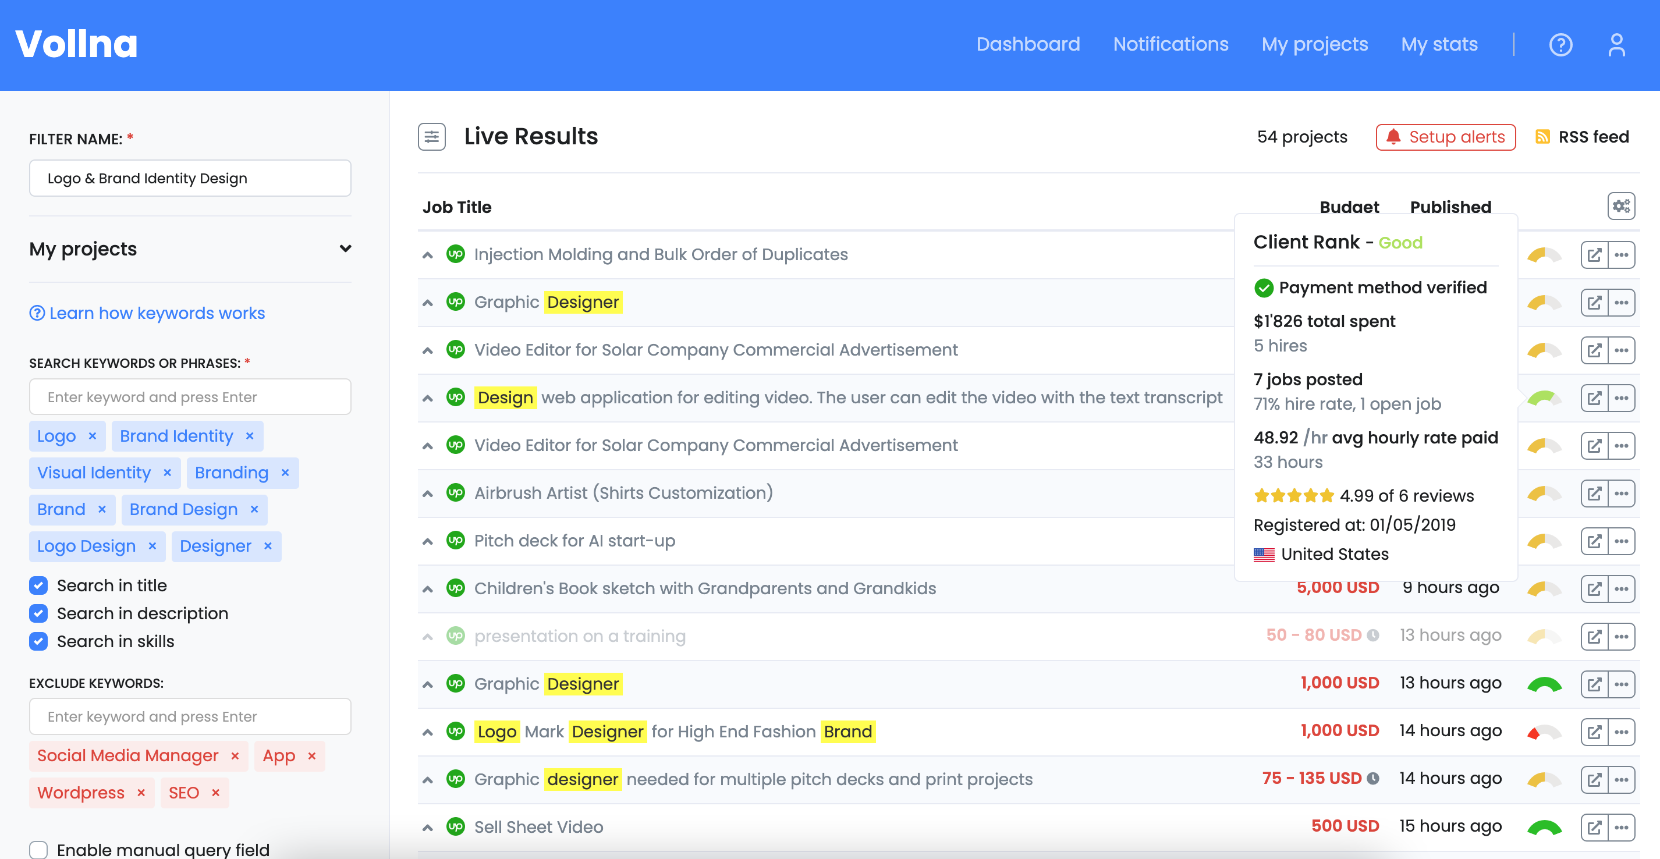
Task: Open My stats navigation item
Action: coord(1438,44)
